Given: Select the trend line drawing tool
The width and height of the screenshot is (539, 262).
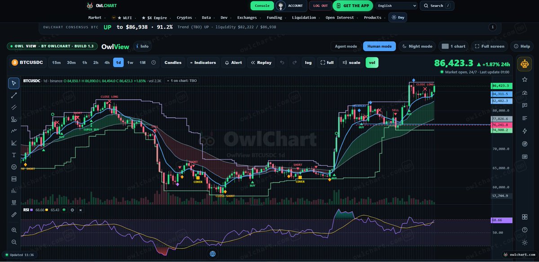Looking at the screenshot, I should pyautogui.click(x=13, y=95).
